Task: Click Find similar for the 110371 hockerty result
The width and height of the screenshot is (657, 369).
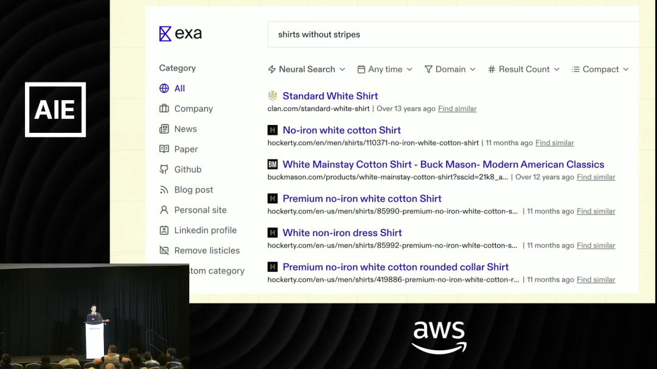Action: pos(554,143)
